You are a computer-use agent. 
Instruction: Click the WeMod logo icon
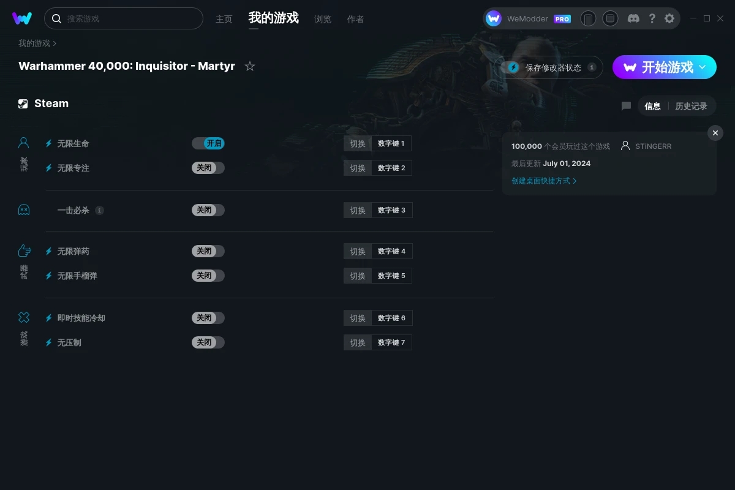pyautogui.click(x=22, y=18)
